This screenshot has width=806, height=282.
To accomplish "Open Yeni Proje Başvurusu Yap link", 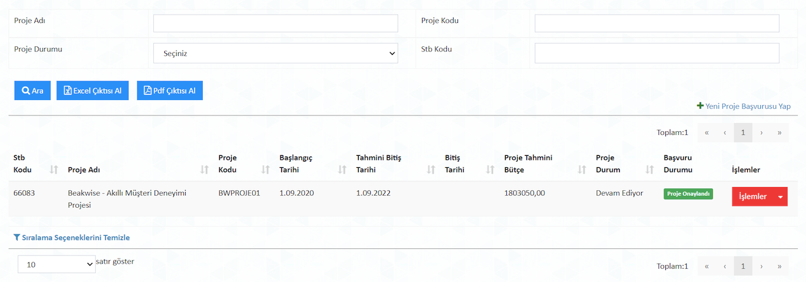I will click(744, 106).
